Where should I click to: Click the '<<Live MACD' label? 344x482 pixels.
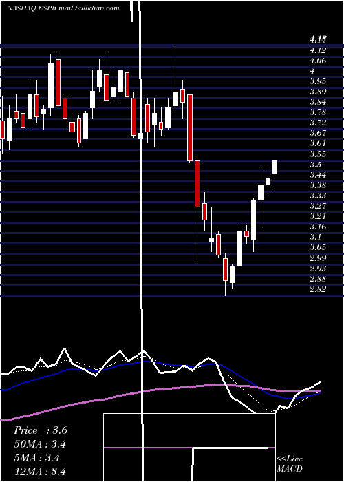pyautogui.click(x=290, y=464)
